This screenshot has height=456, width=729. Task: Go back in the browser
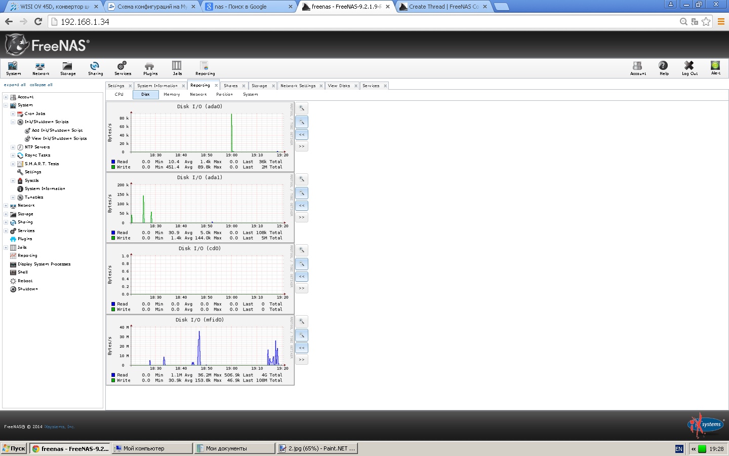(9, 21)
